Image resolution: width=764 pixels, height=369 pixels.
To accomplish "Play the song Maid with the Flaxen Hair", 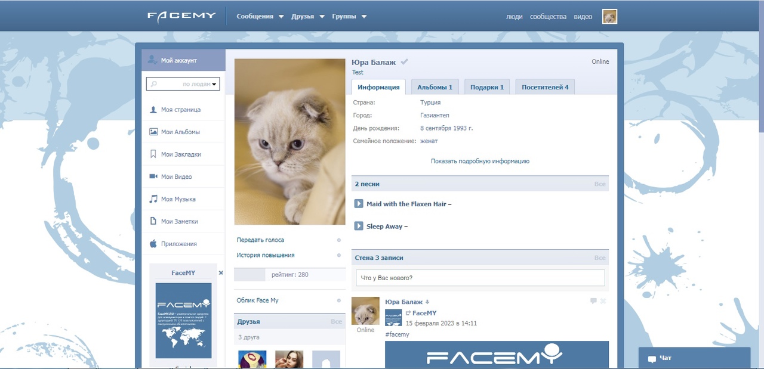I will [359, 204].
